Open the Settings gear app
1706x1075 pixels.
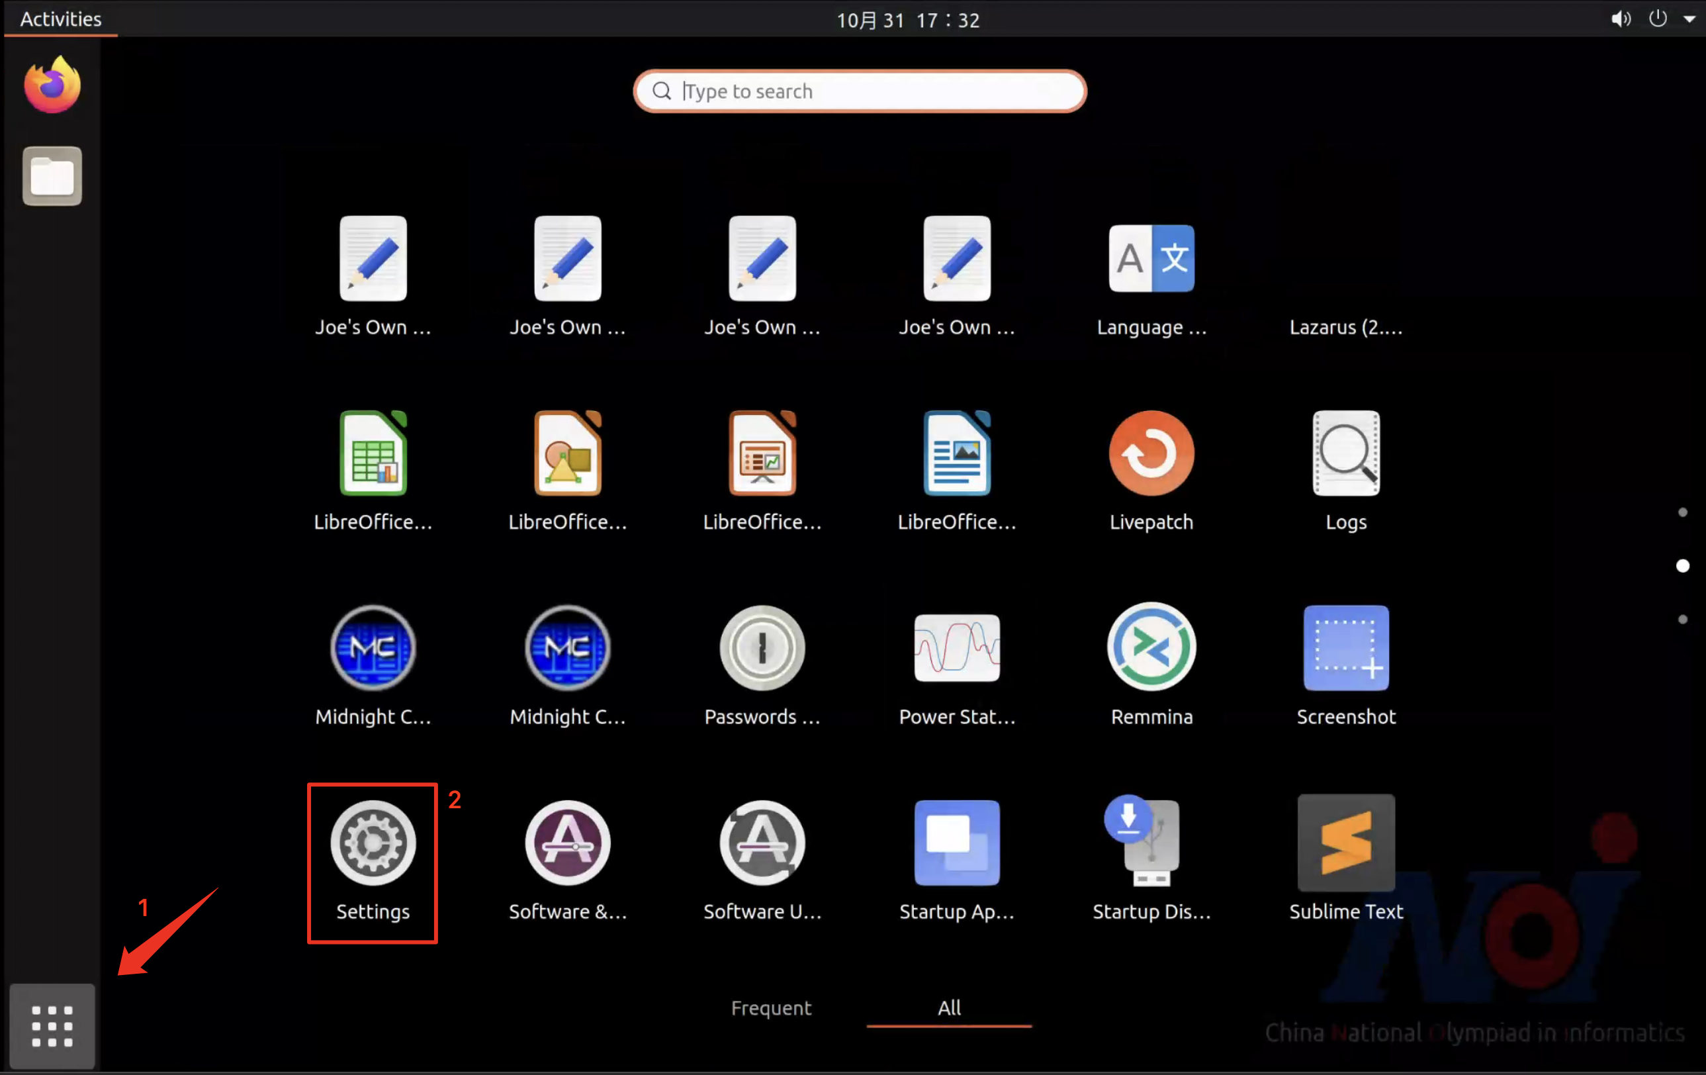tap(373, 843)
